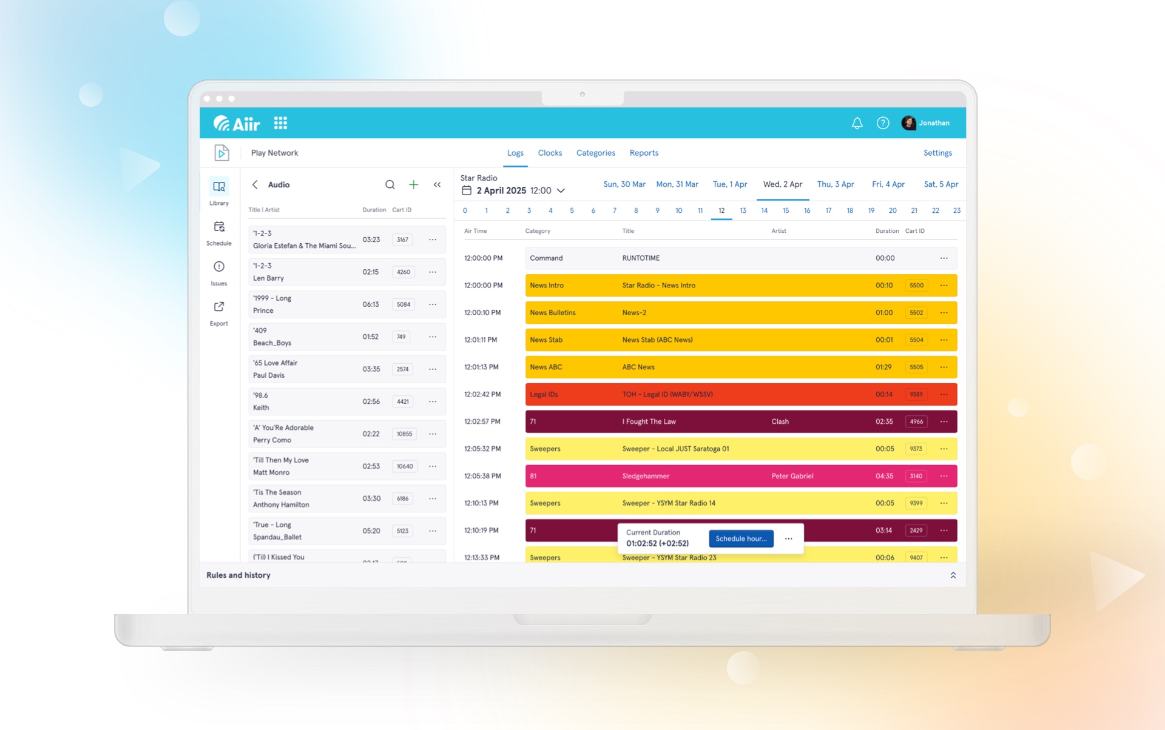Open options for Keith 98.6

pos(433,401)
